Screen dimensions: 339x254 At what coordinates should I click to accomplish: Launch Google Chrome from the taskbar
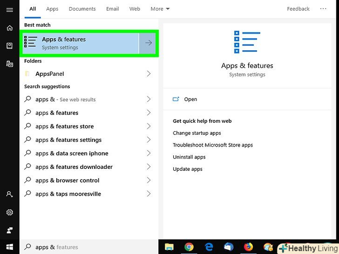(x=189, y=247)
